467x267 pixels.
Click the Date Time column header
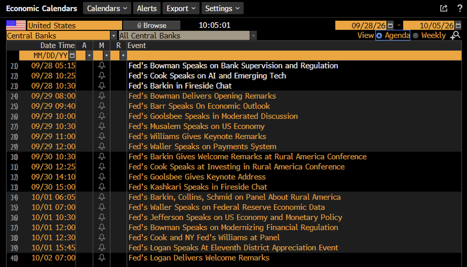[x=57, y=45]
